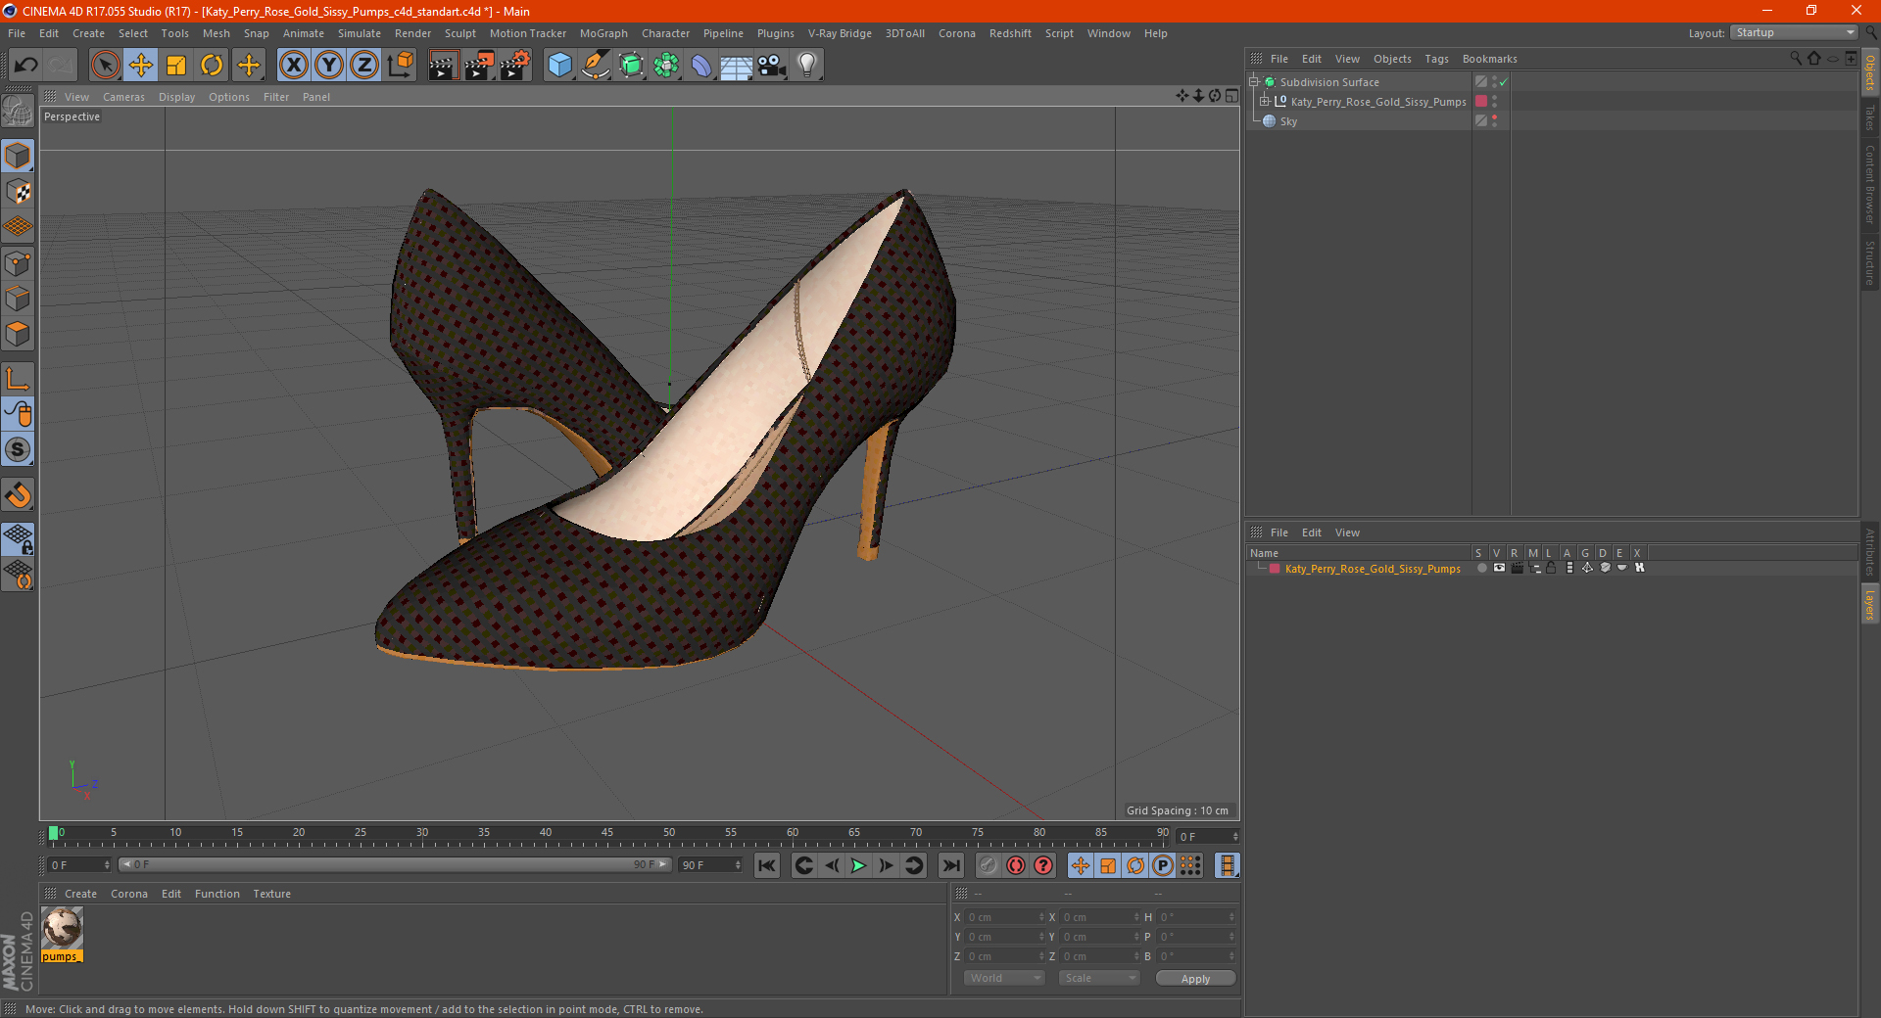Select the Sky object
The height and width of the screenshot is (1018, 1881).
[x=1287, y=121]
